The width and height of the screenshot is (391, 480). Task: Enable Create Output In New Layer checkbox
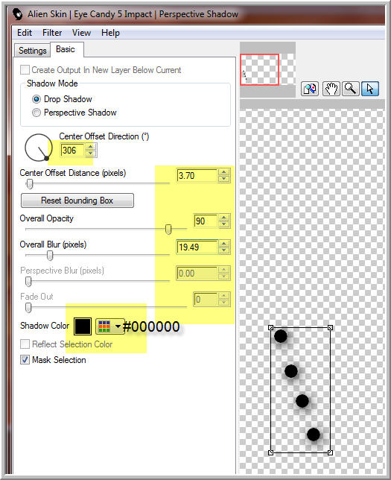click(x=25, y=70)
